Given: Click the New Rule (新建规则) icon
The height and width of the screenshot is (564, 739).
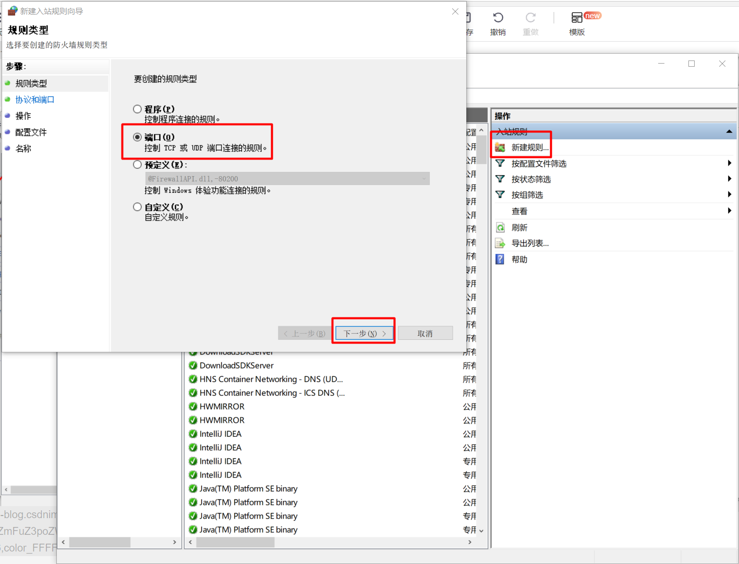Looking at the screenshot, I should tap(500, 148).
